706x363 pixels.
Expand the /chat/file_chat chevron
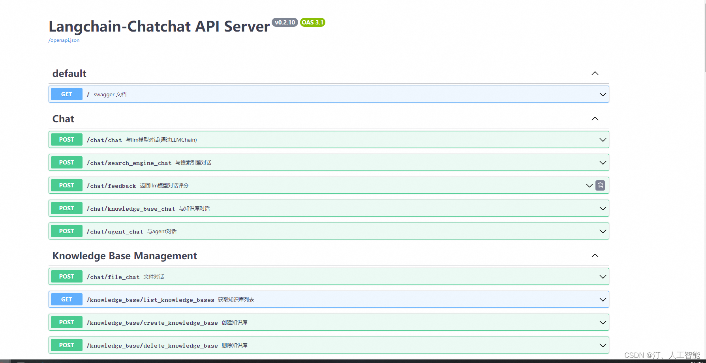[603, 277]
